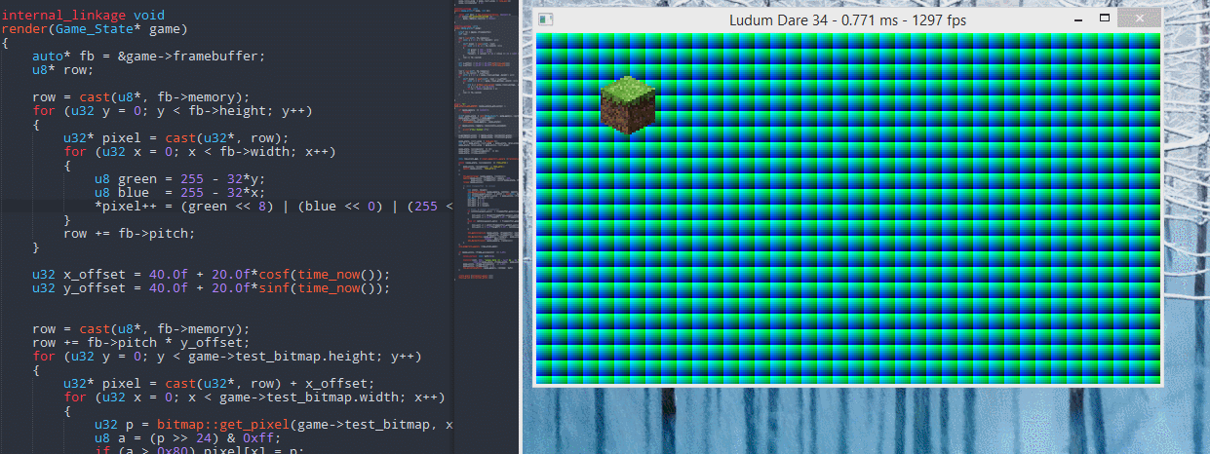Click the 'u32 x_offset = 40.0f' line
The image size is (1210, 454).
(211, 275)
